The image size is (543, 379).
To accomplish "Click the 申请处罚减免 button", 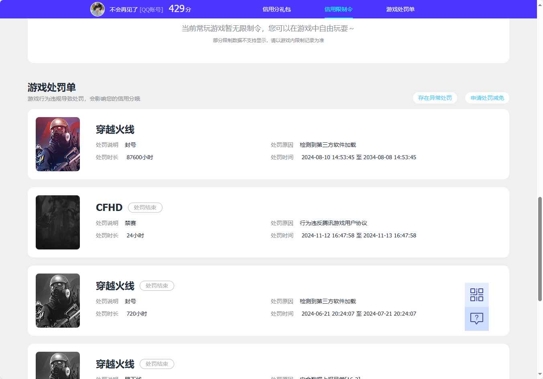I will coord(487,98).
